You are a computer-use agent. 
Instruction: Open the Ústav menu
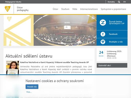click(56, 9)
